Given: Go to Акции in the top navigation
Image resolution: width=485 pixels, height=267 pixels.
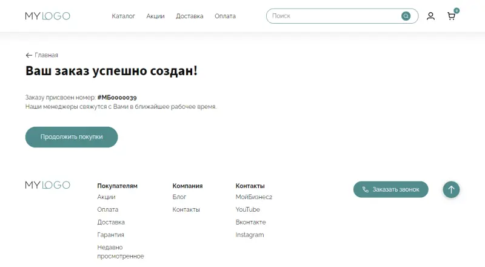Looking at the screenshot, I should pos(155,16).
